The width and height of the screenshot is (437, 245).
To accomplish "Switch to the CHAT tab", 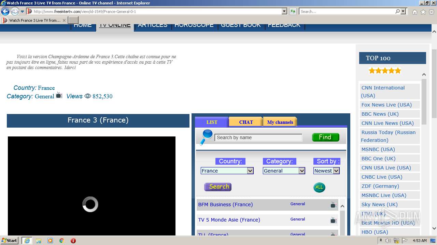I will (246, 122).
